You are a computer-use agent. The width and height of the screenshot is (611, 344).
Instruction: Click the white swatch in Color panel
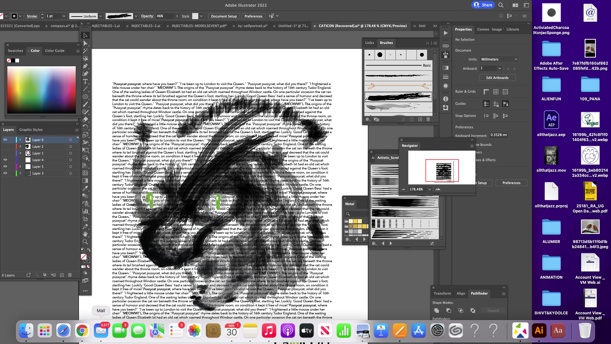coord(17,61)
